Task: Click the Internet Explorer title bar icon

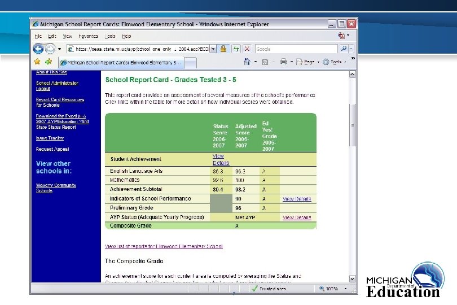Action: click(x=36, y=24)
